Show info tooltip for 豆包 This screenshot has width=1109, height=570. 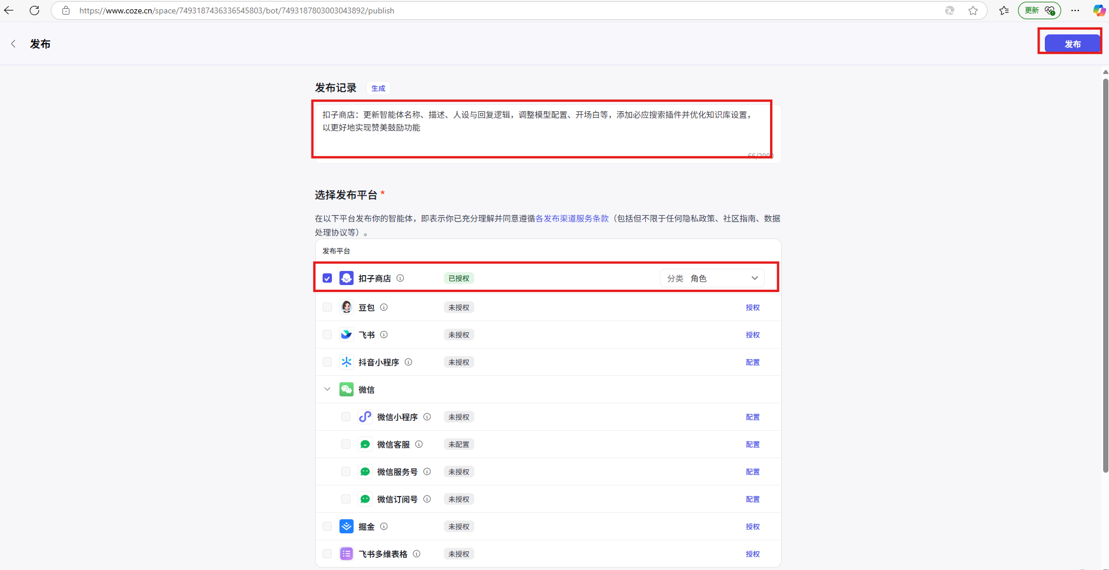click(384, 307)
